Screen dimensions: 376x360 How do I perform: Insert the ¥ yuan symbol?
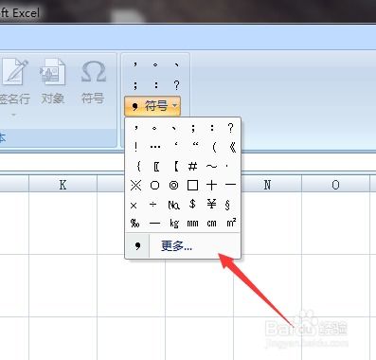211,204
